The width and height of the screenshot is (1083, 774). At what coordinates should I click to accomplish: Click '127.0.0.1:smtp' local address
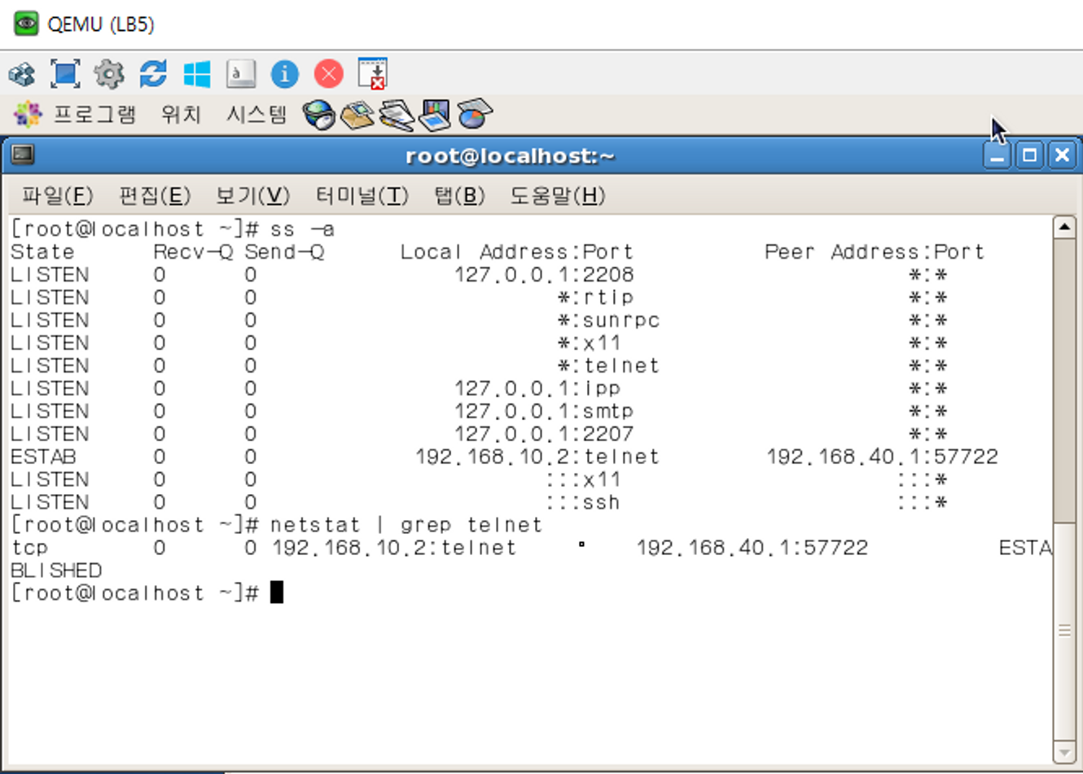(544, 411)
